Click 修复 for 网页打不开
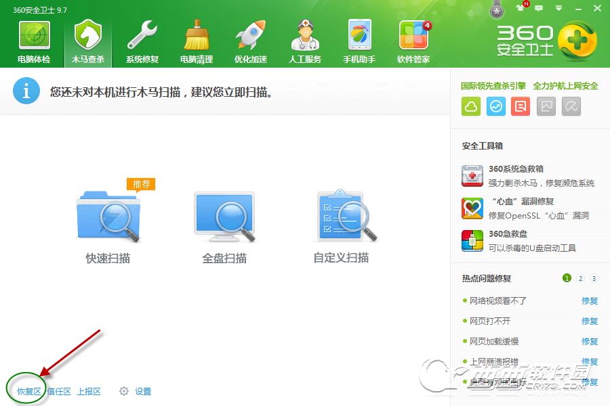Image resolution: width=610 pixels, height=406 pixels. coord(590,321)
